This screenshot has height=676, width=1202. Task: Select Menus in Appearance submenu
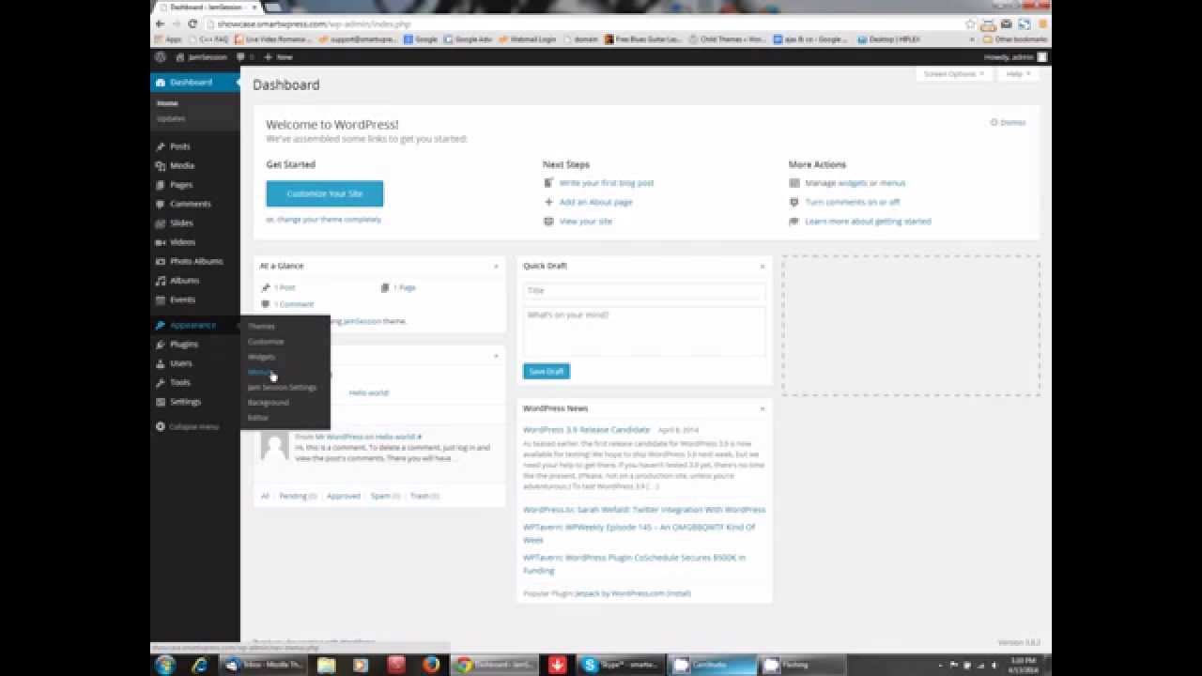click(x=260, y=372)
